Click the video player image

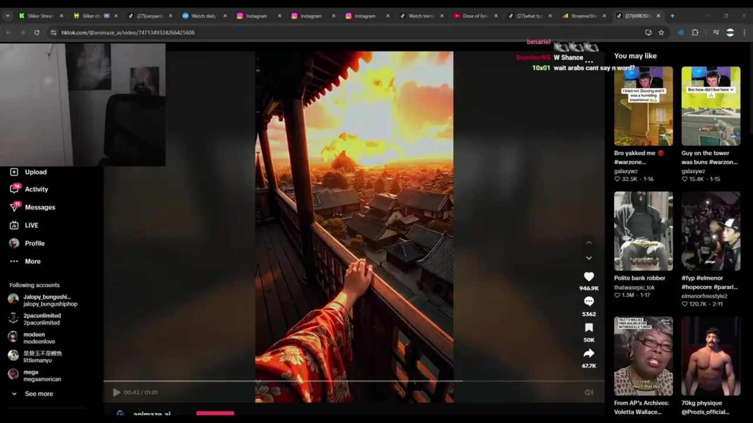click(x=354, y=227)
